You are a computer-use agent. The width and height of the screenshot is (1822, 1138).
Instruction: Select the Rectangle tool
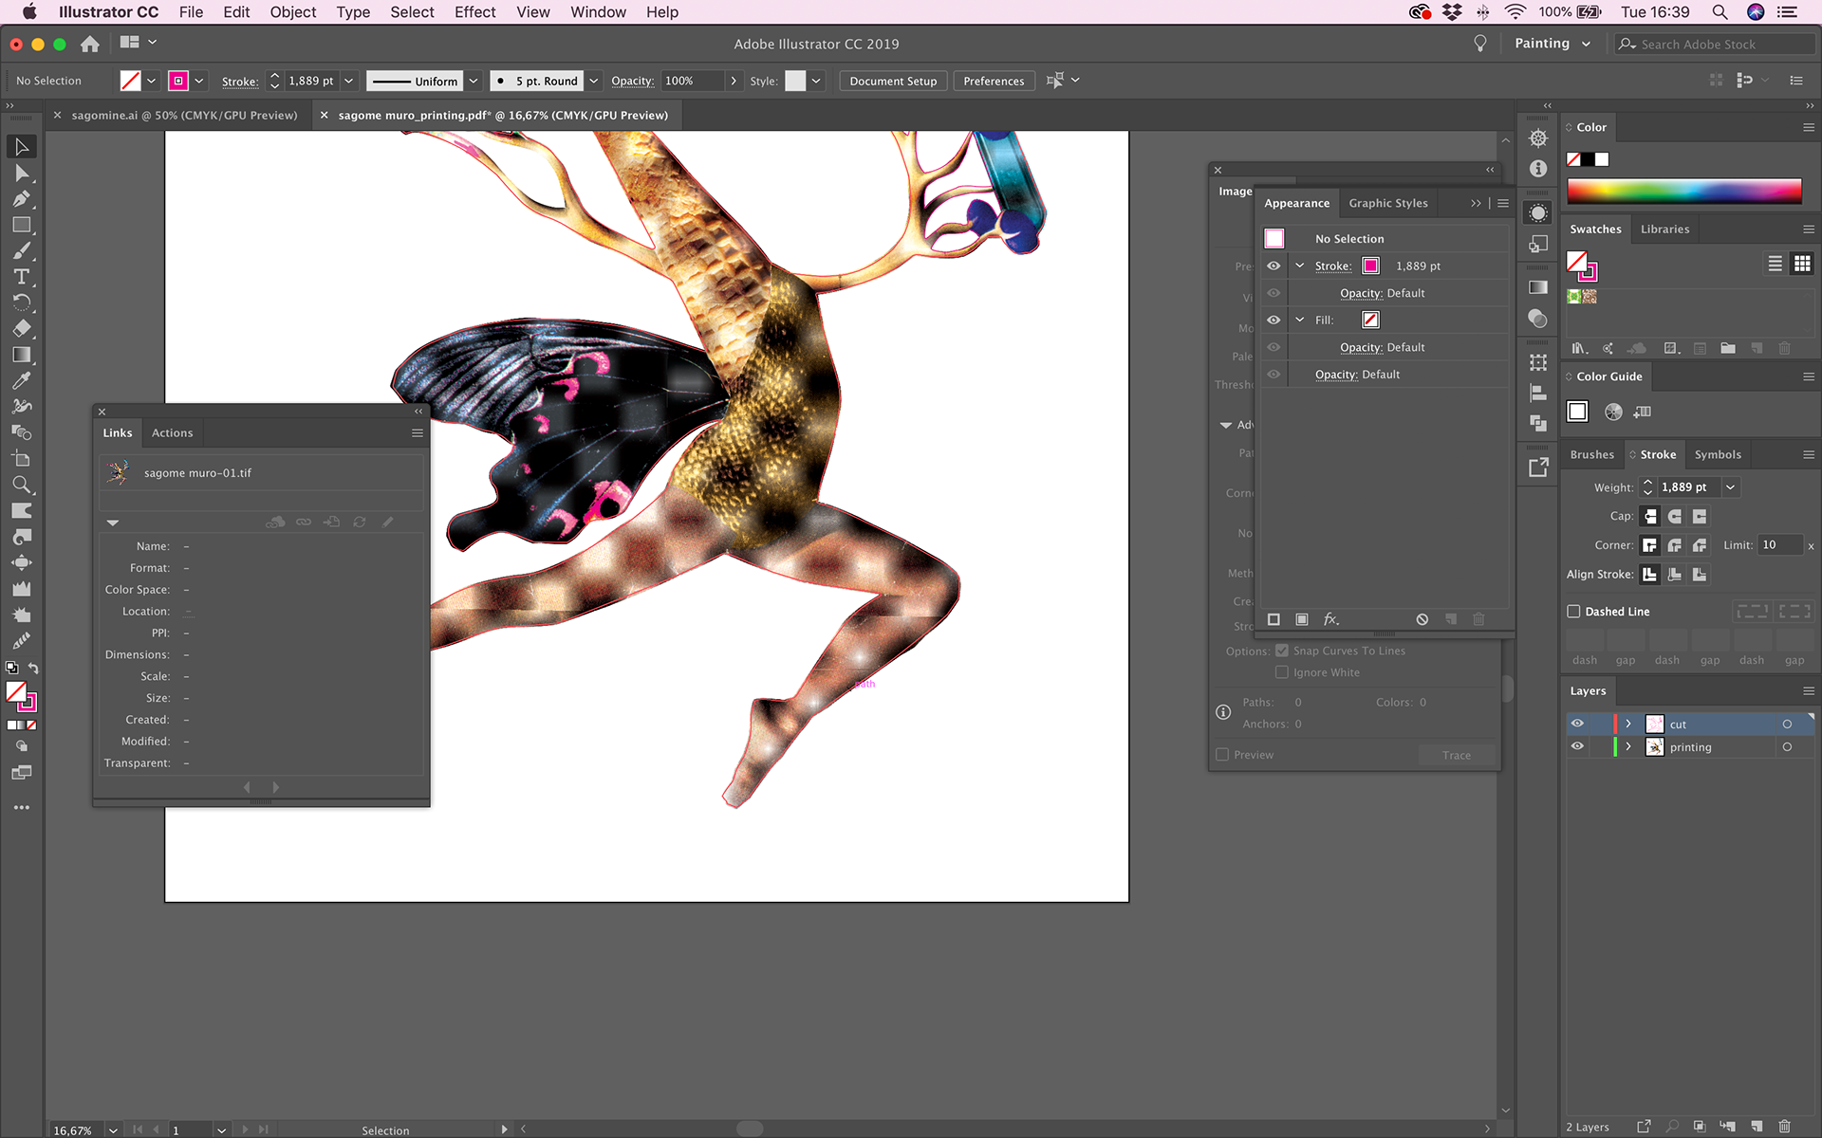(x=22, y=225)
